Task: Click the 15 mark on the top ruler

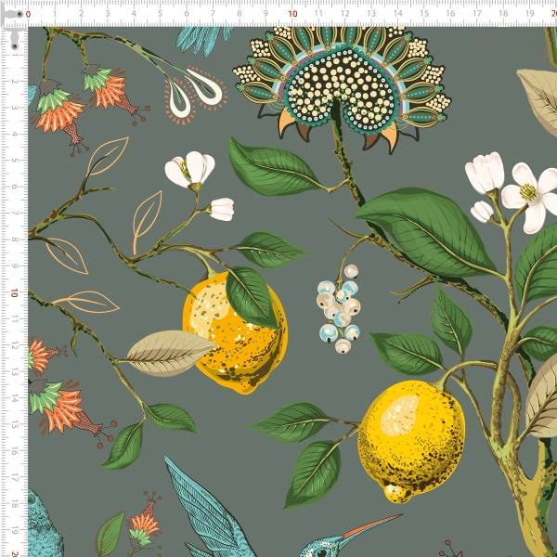Action: [x=425, y=14]
